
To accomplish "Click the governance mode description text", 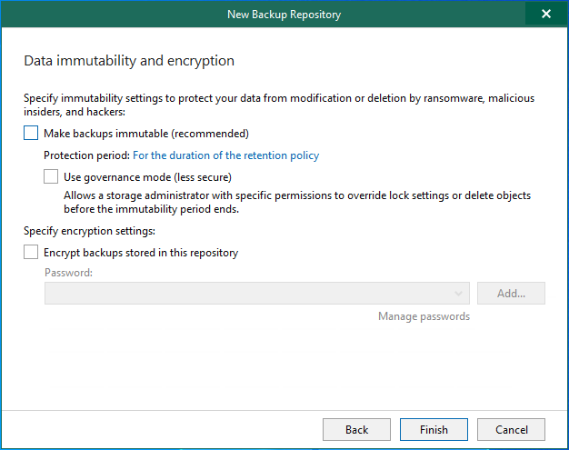I will [296, 202].
